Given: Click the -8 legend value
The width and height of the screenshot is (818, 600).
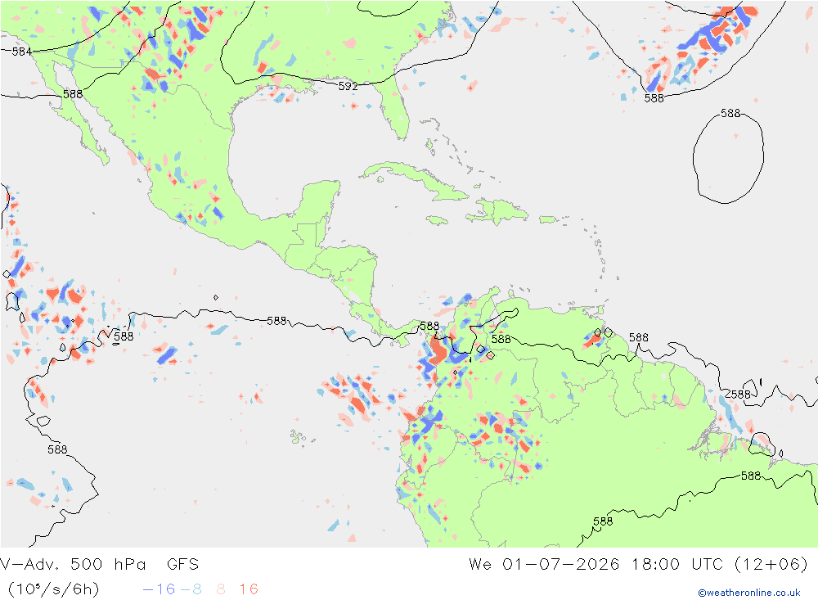Looking at the screenshot, I should click(191, 589).
